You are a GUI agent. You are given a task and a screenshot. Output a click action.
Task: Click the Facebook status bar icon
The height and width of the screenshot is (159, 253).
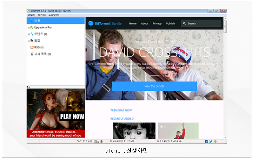207,141
